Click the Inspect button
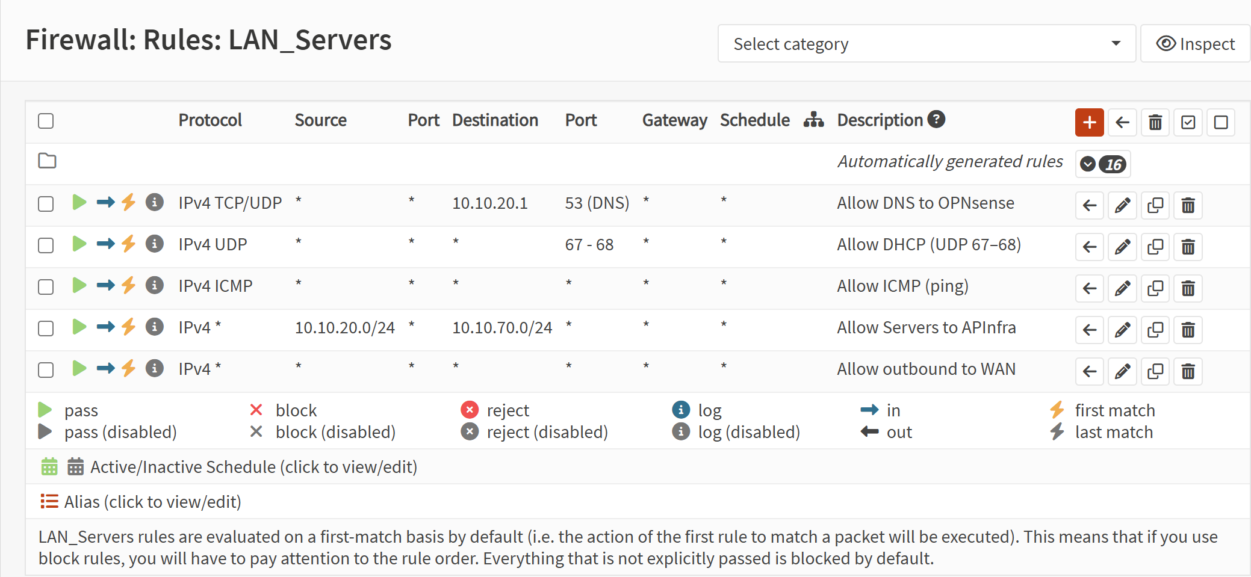The height and width of the screenshot is (577, 1251). coord(1195,44)
